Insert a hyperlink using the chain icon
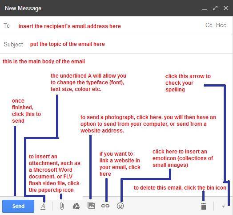Screen dimensions: 233x215 coord(105,206)
